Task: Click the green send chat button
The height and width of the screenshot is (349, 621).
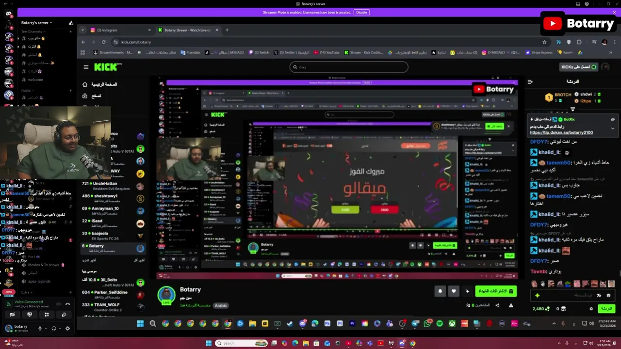Action: click(606, 308)
